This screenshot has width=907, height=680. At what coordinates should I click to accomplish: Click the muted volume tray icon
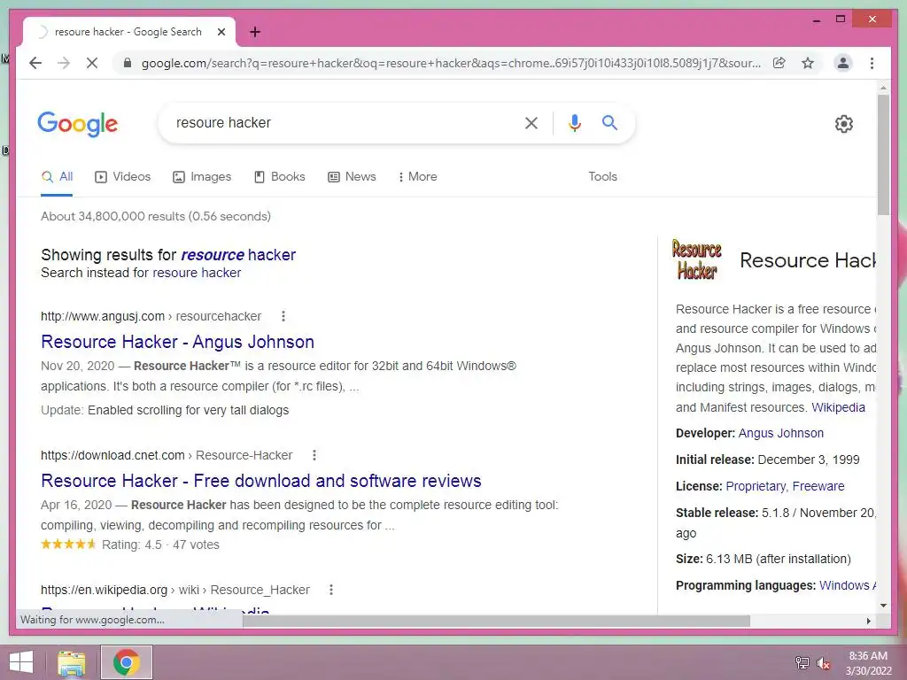(x=824, y=663)
